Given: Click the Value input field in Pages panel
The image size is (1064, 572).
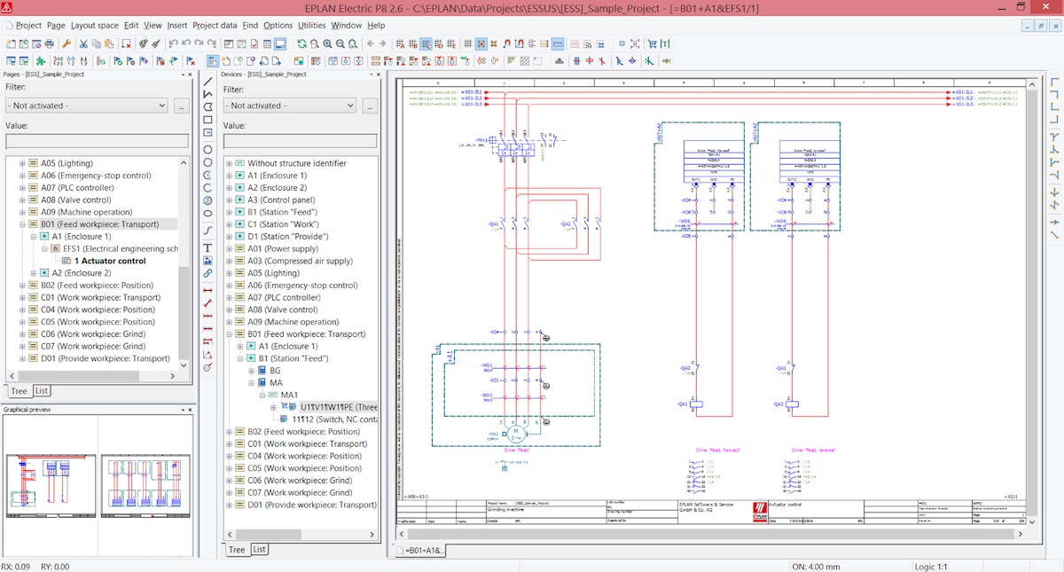Looking at the screenshot, I should click(x=97, y=141).
